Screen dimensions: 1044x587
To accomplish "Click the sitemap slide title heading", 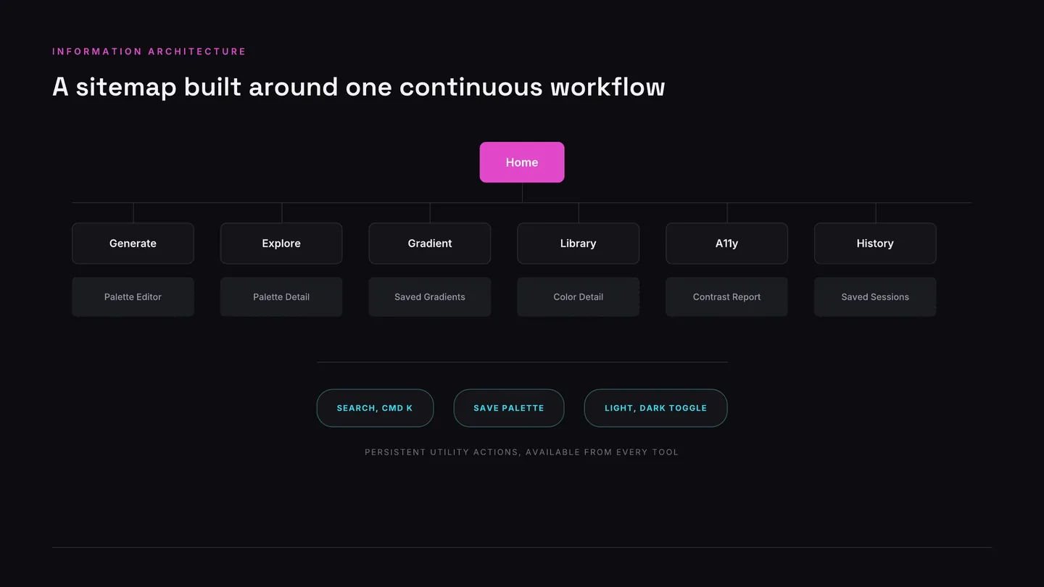I will click(x=359, y=87).
